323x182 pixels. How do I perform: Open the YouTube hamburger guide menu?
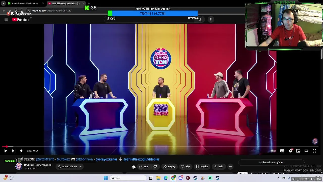tap(6, 19)
